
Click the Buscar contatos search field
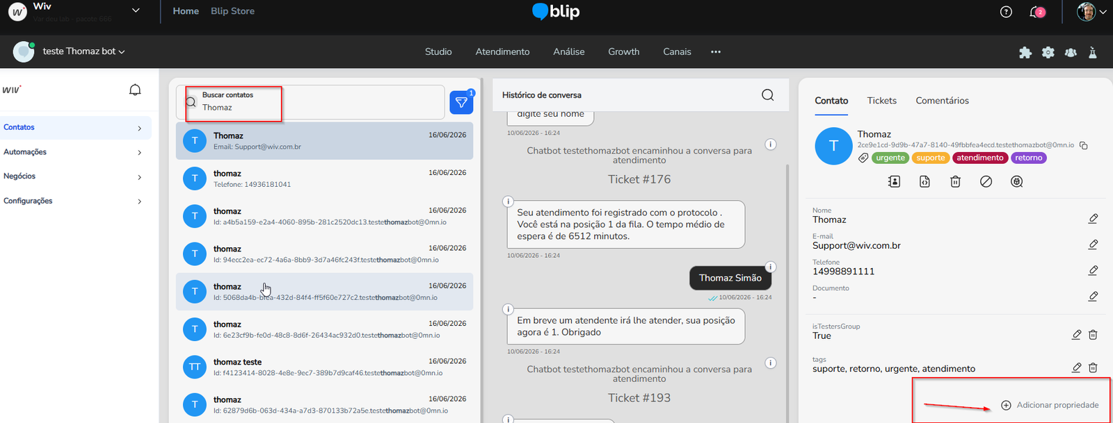pyautogui.click(x=310, y=102)
